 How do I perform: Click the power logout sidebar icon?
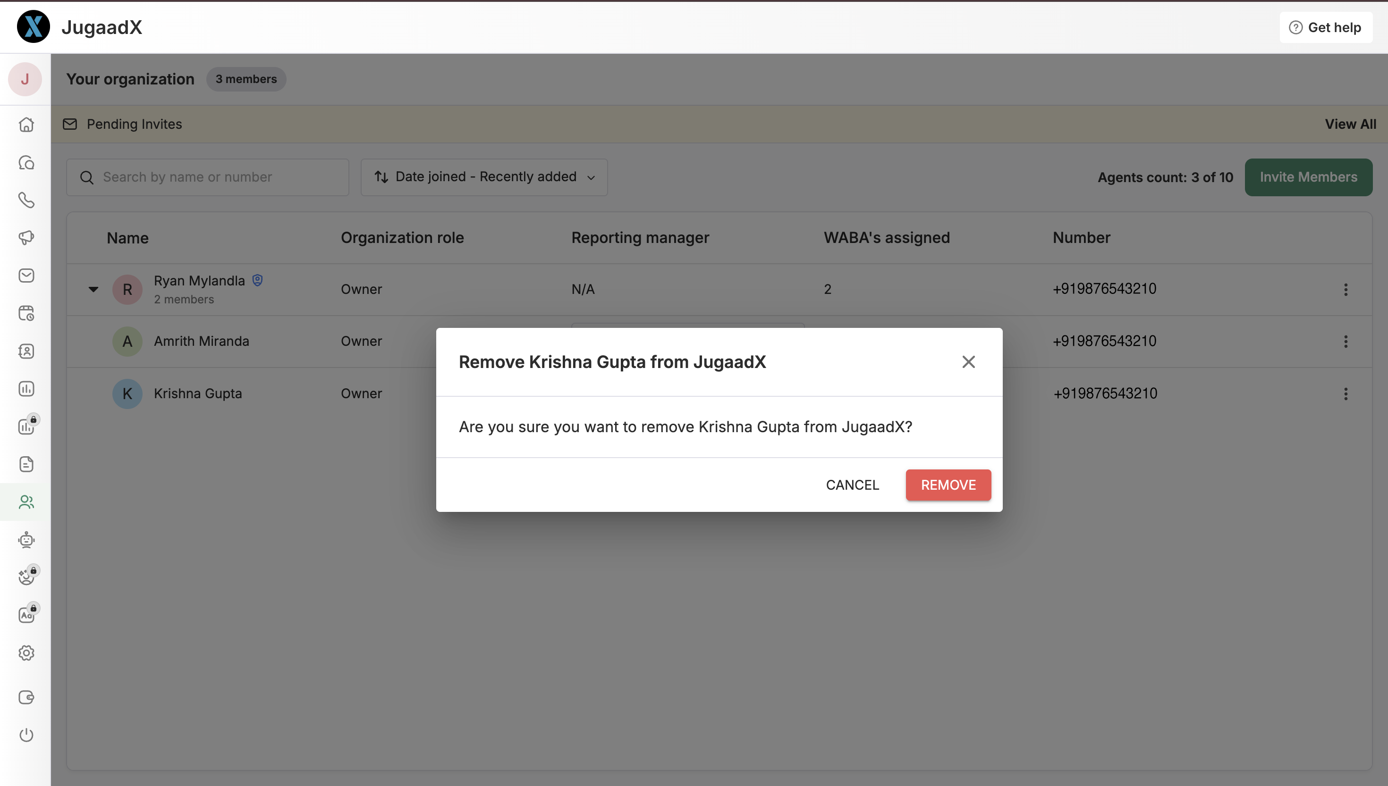pos(26,735)
